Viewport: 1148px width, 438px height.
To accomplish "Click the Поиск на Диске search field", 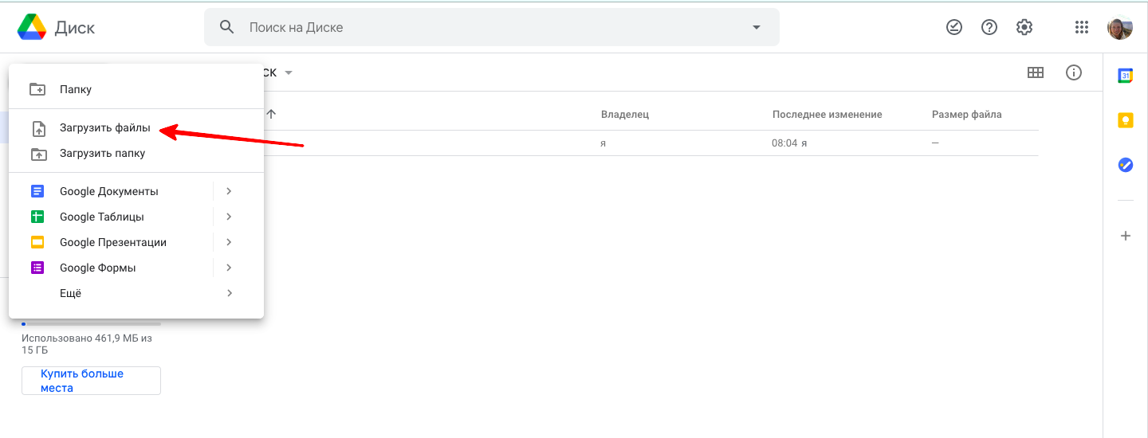I will pyautogui.click(x=478, y=27).
